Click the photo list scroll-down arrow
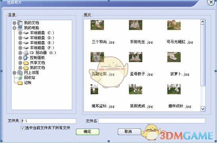Screen dimensions: 217x143 203,109
